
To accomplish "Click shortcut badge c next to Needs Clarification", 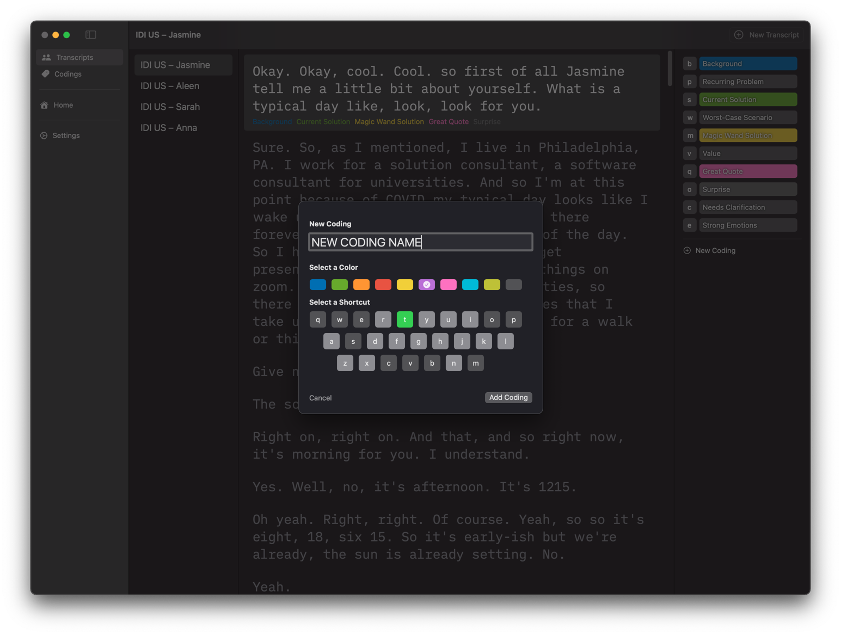I will coord(690,207).
